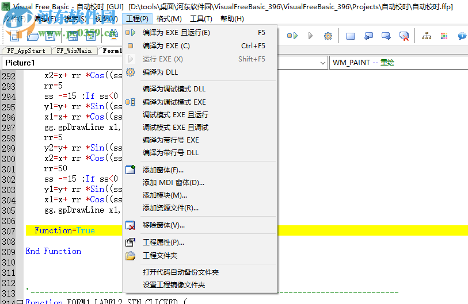
Task: Switch to the Form1 tab
Action: point(112,51)
